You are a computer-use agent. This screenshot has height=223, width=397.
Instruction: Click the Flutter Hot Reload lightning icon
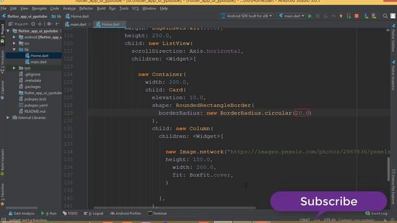coord(341,16)
